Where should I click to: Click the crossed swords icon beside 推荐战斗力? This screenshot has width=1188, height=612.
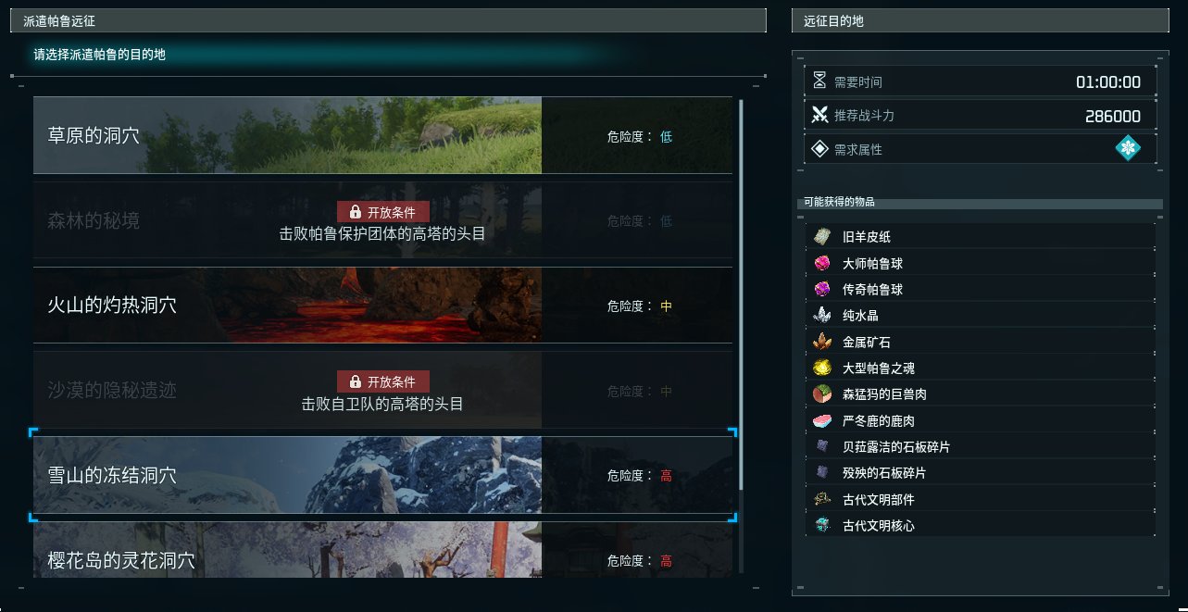(819, 116)
